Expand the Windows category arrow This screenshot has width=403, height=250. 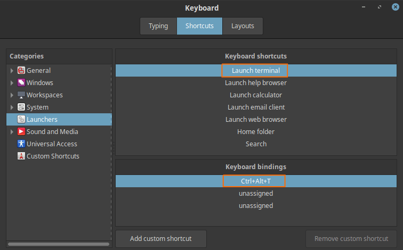pyautogui.click(x=12, y=83)
